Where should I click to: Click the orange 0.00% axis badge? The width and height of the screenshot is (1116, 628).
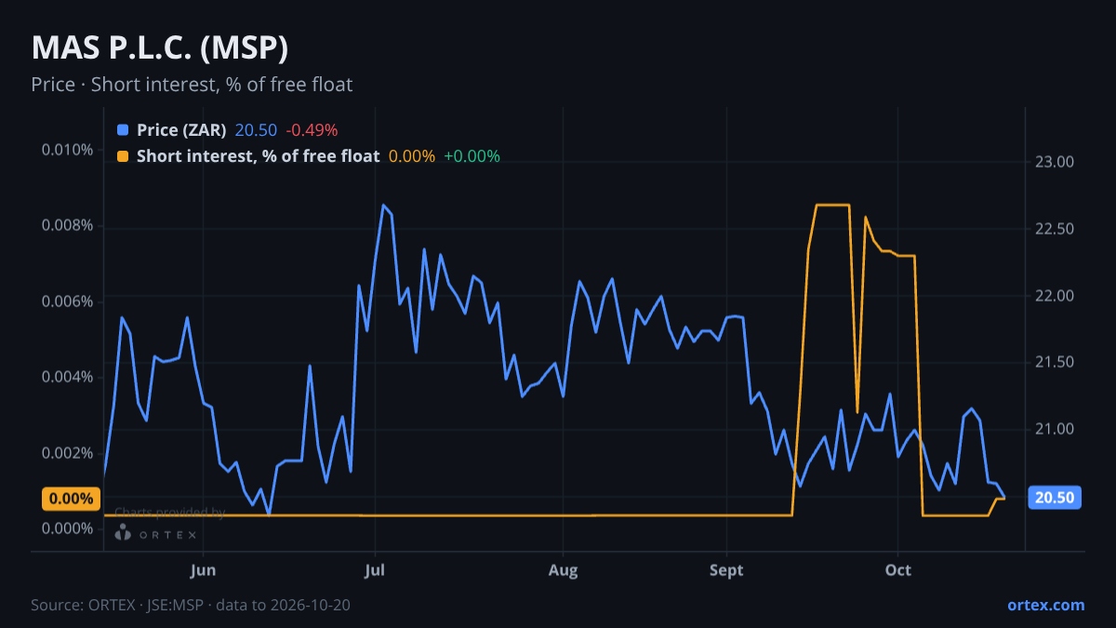(x=71, y=499)
